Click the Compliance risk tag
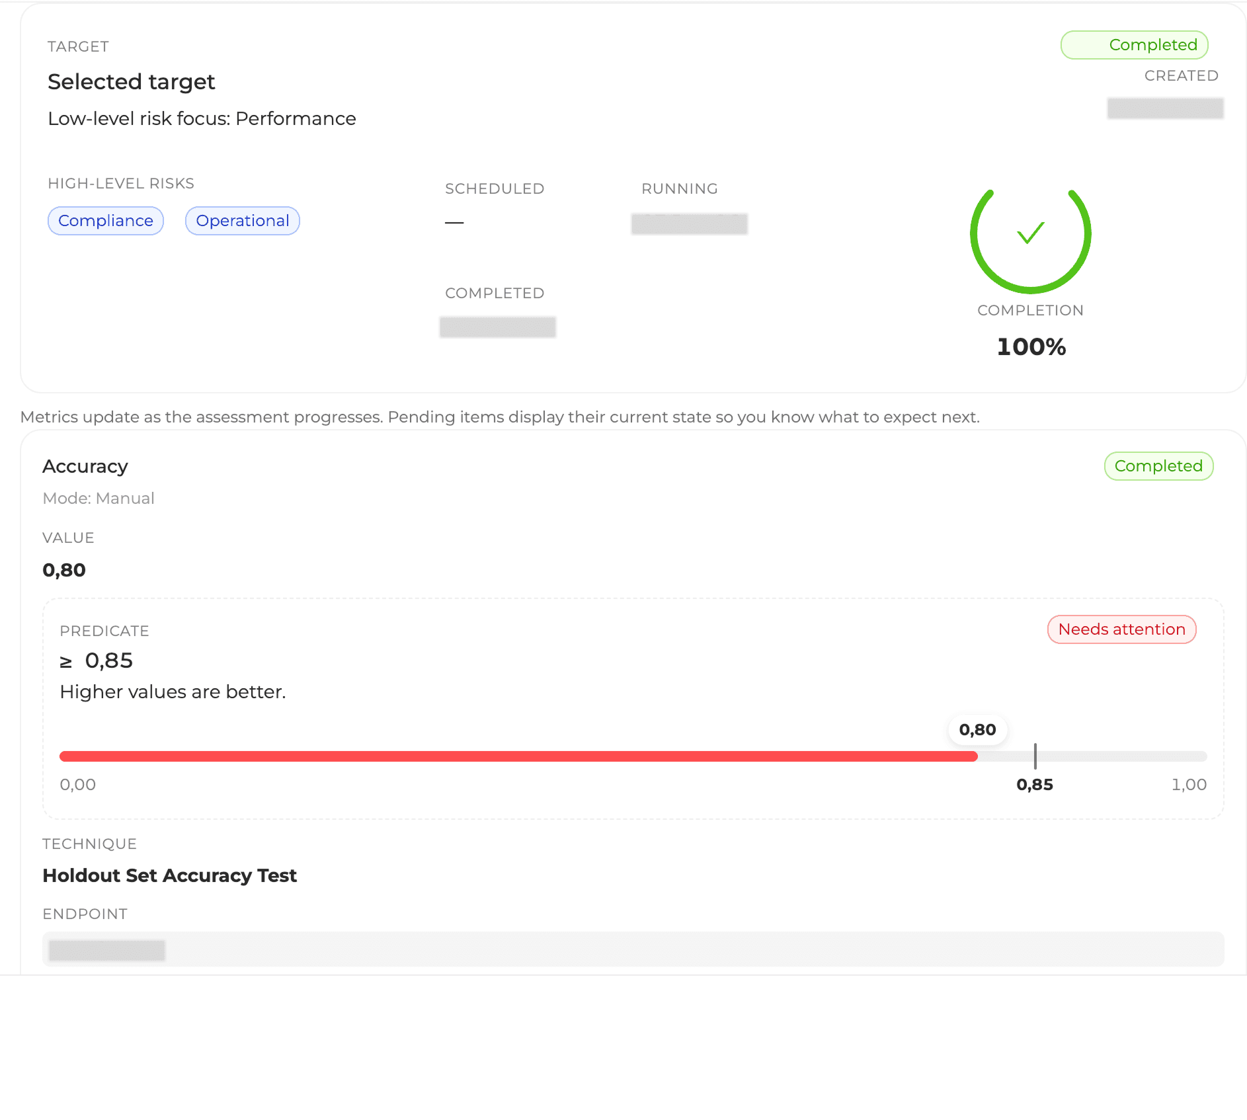Viewport: 1247px width, 1120px height. pyautogui.click(x=106, y=221)
